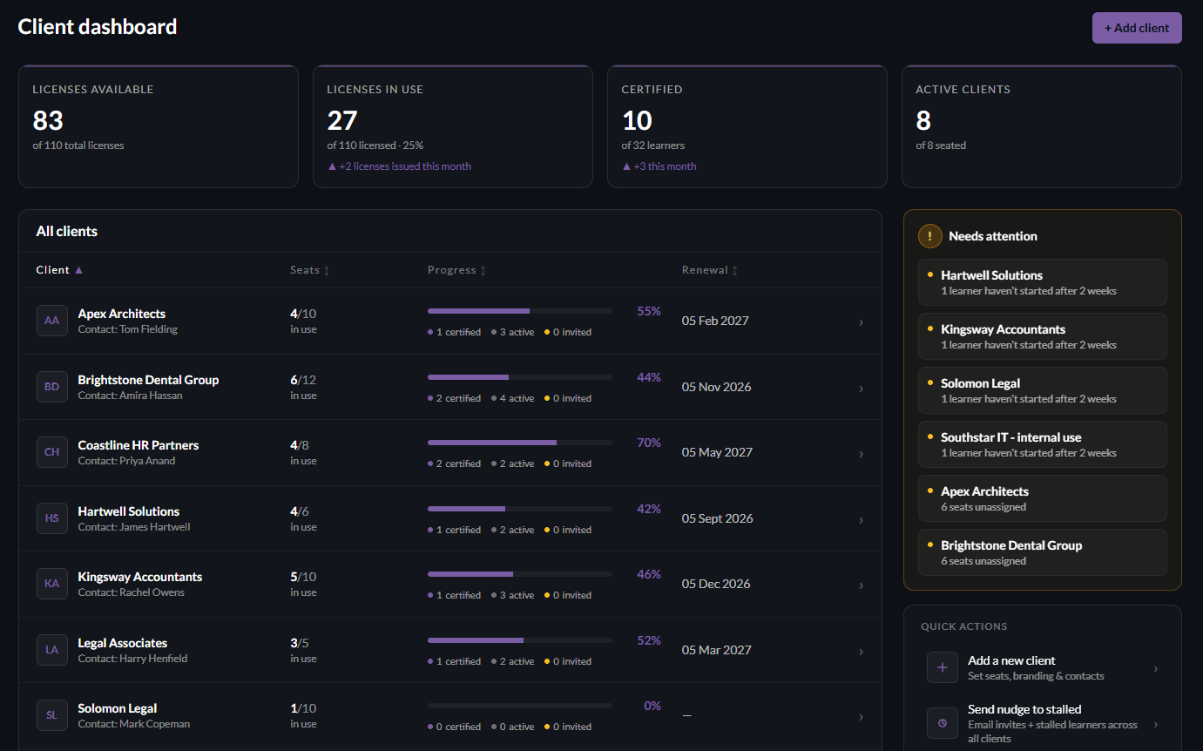1203x751 pixels.
Task: Choose Send nudge to stalled quick action
Action: click(x=1043, y=723)
